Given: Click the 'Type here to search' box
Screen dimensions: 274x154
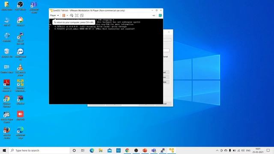Looking at the screenshot, I should [x=39, y=150].
